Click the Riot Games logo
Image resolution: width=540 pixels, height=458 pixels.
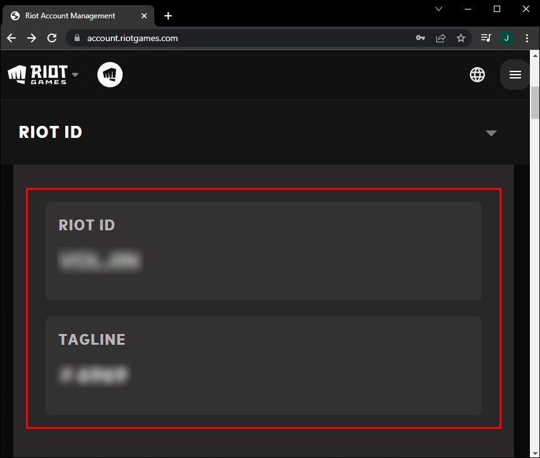click(x=37, y=75)
